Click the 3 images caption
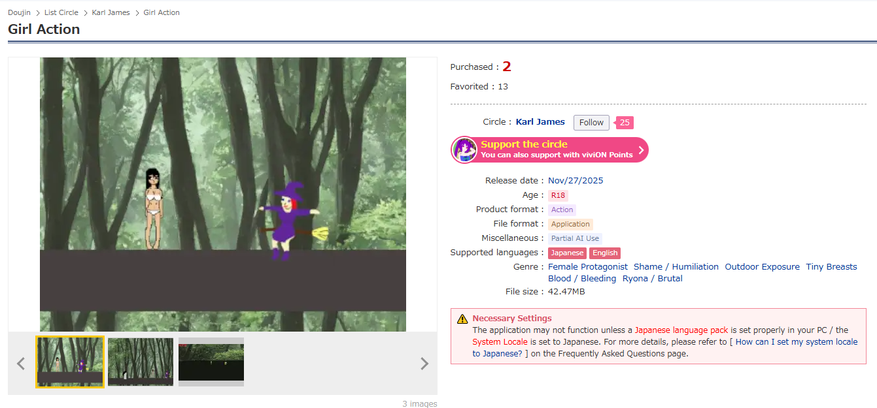This screenshot has height=408, width=877. (420, 404)
